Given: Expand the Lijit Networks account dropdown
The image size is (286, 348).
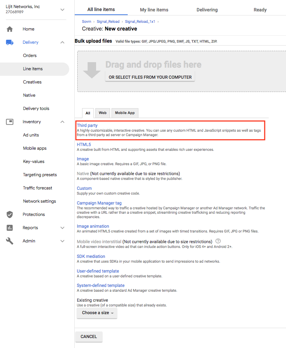Looking at the screenshot, I should point(62,10).
